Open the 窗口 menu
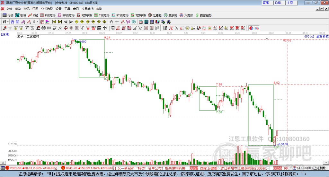Screen dimensions: 329x177 tap(76, 9)
